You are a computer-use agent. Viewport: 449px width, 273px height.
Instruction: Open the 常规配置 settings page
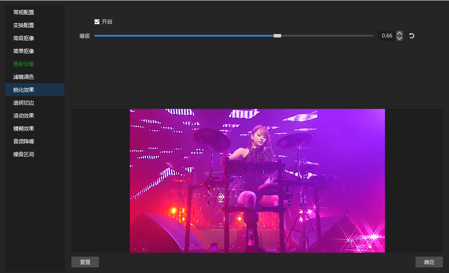pos(35,12)
